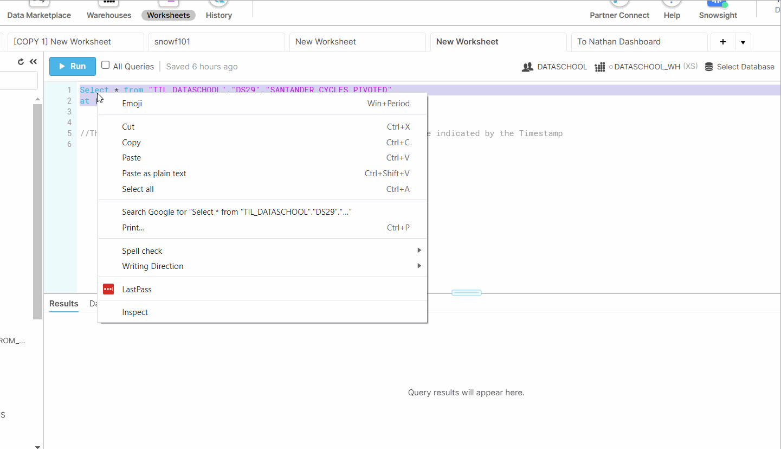The width and height of the screenshot is (781, 449).
Task: Create a new worksheet with the plus button
Action: pyautogui.click(x=723, y=42)
